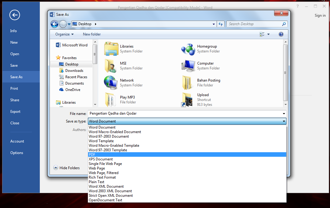Click the Word window help question mark
Viewport: 330px width, 208px height.
[x=297, y=6]
